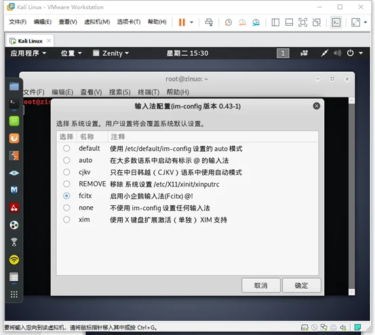Open the Zenity app menu in top bar

pyautogui.click(x=111, y=53)
